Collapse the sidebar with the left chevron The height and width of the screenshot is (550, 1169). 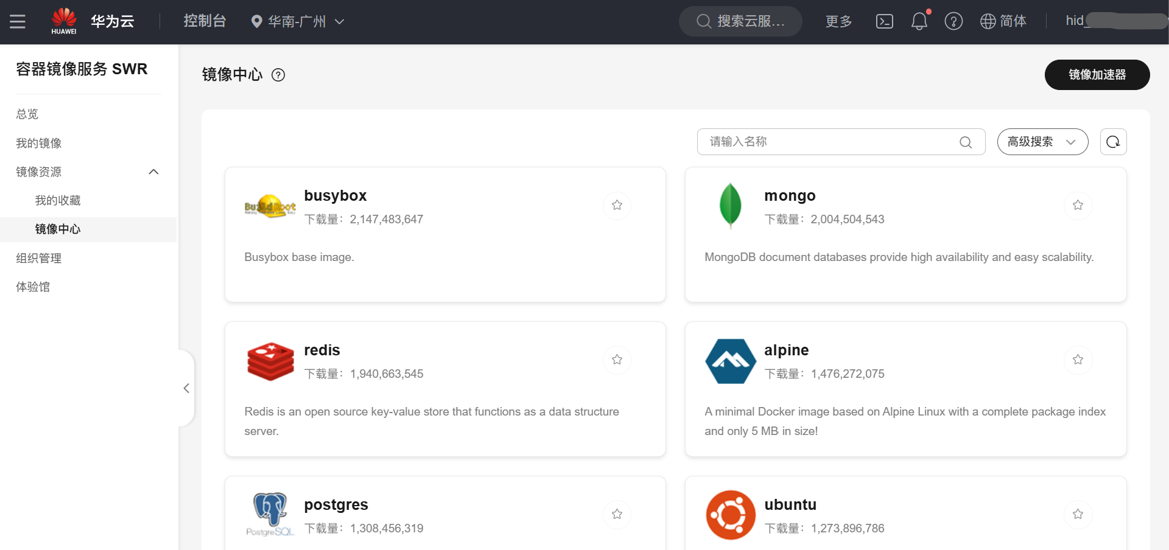coord(186,388)
